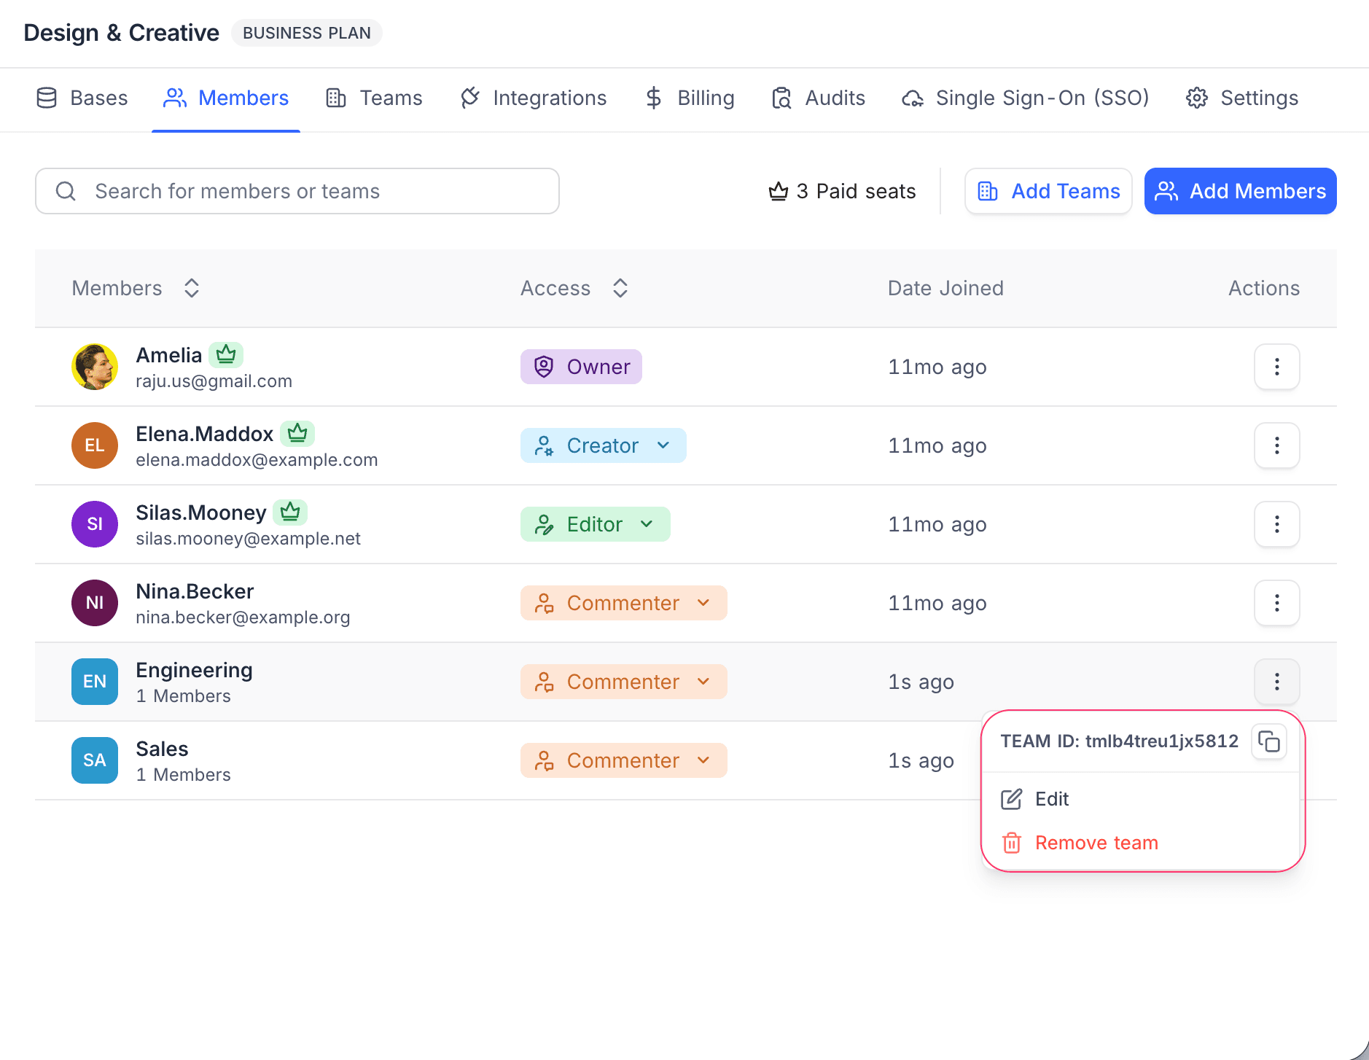The width and height of the screenshot is (1369, 1060).
Task: Click the Engineering team EN avatar
Action: (95, 682)
